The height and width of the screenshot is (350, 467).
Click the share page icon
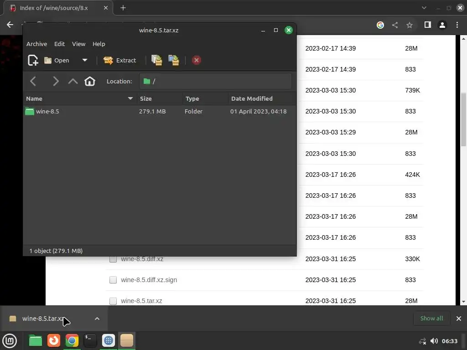pos(395,25)
